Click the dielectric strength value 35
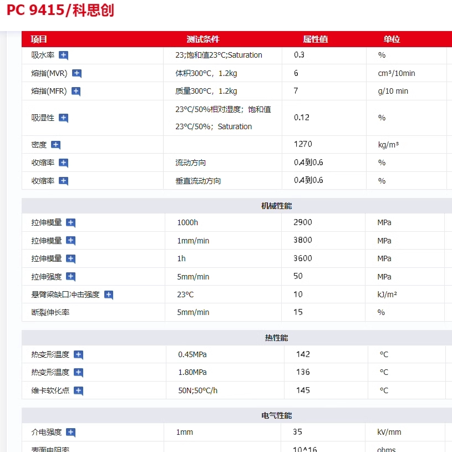Viewport: 452px width, 452px height. click(297, 432)
